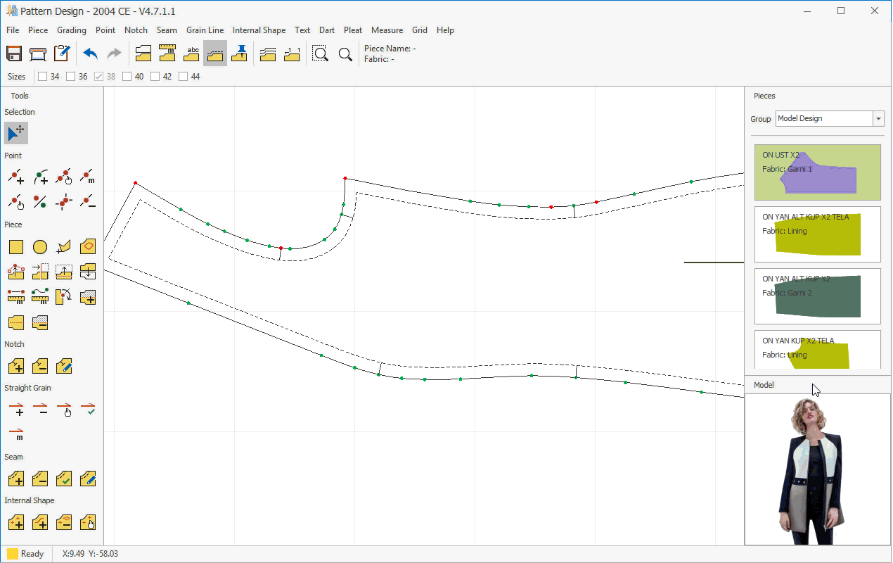Select the rectangle piece tool
Screen dimensions: 893x563
tap(16, 247)
